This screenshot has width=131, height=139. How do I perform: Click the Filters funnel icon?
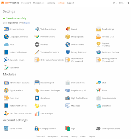pos(99,91)
